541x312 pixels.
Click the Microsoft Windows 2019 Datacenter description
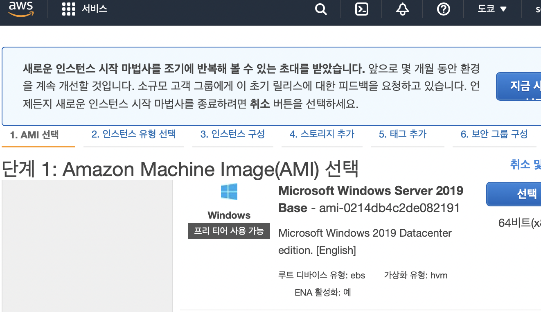tap(365, 242)
